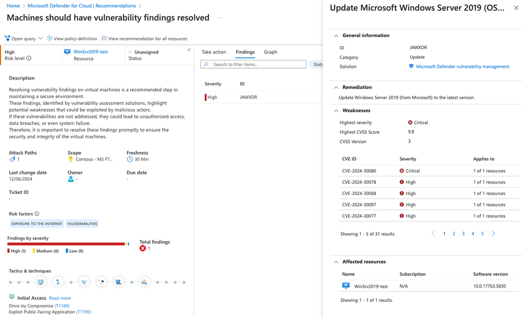Click the High severity icon for CVE-2024-30068
This screenshot has width=529, height=317.
point(402,193)
